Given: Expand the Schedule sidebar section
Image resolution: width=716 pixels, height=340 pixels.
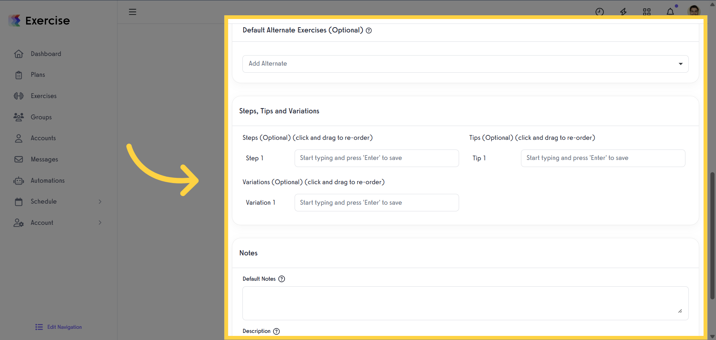Looking at the screenshot, I should click(100, 201).
